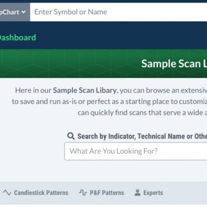207x207 pixels.
Task: Click the green banner background area
Action: point(69,64)
